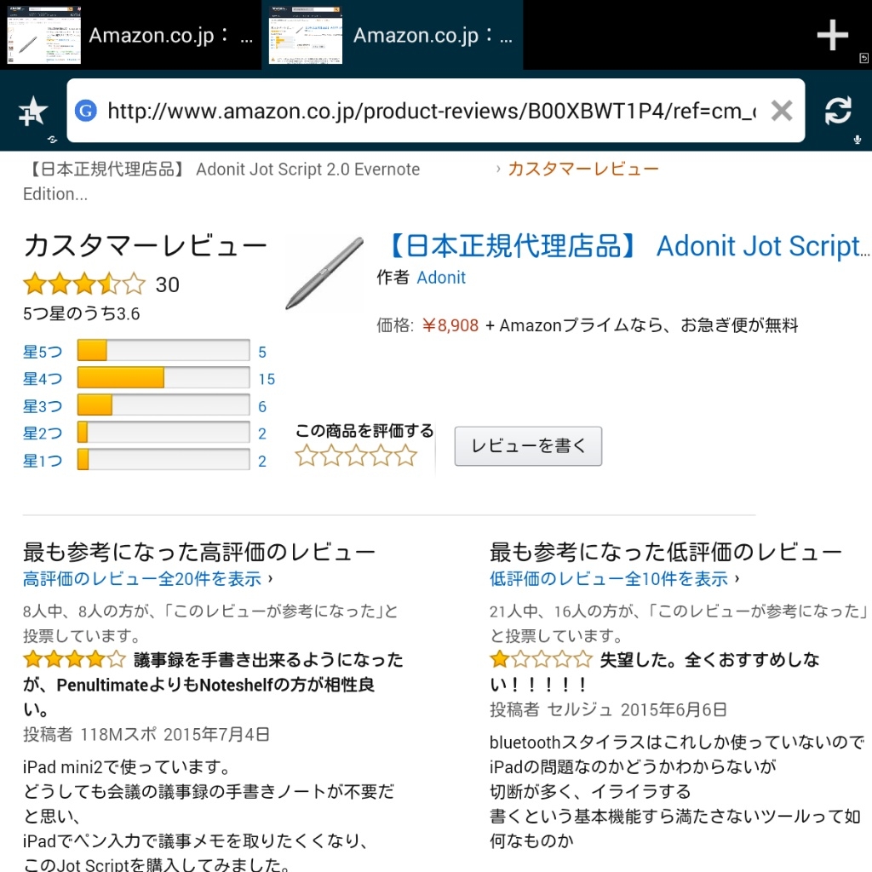Click the price ¥8,908
872x872 pixels.
click(450, 324)
